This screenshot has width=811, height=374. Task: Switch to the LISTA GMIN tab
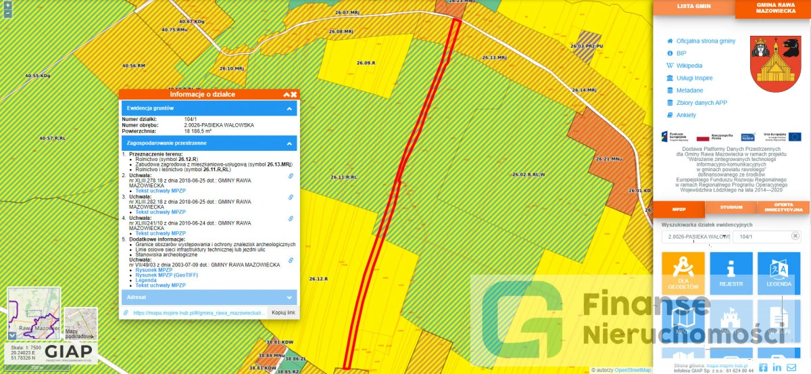click(693, 6)
